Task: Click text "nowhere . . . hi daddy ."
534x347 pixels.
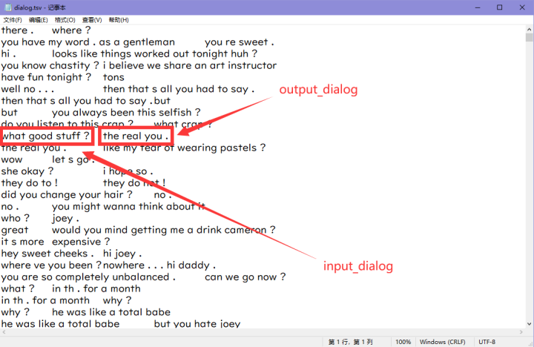Action: point(159,265)
